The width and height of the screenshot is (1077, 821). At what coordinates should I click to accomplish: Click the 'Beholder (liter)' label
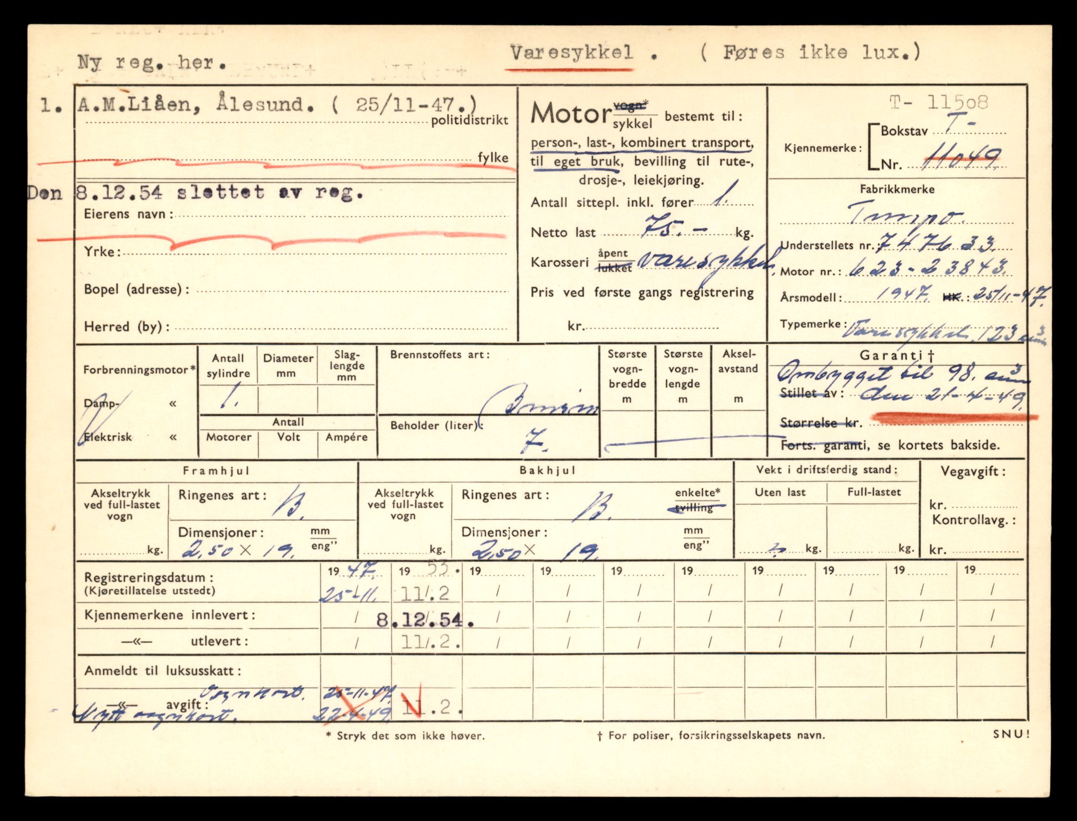point(437,425)
